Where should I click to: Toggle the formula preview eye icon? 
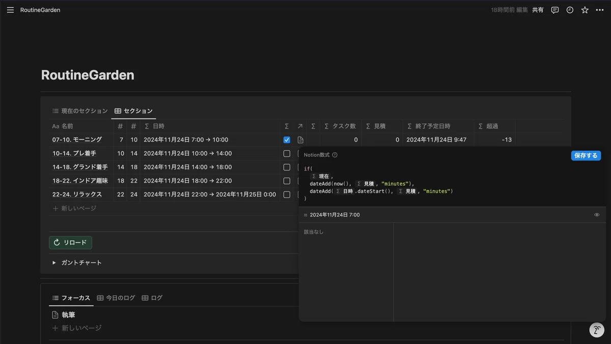[x=597, y=215]
